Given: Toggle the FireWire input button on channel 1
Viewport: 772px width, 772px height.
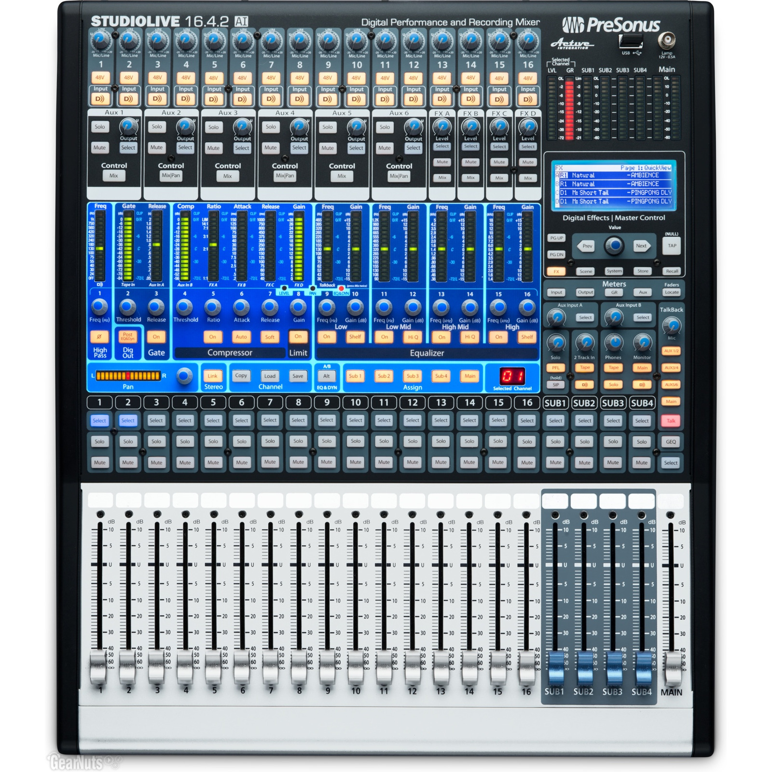Looking at the screenshot, I should point(100,99).
